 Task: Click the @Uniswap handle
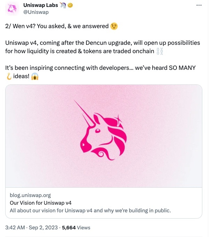tap(36, 13)
